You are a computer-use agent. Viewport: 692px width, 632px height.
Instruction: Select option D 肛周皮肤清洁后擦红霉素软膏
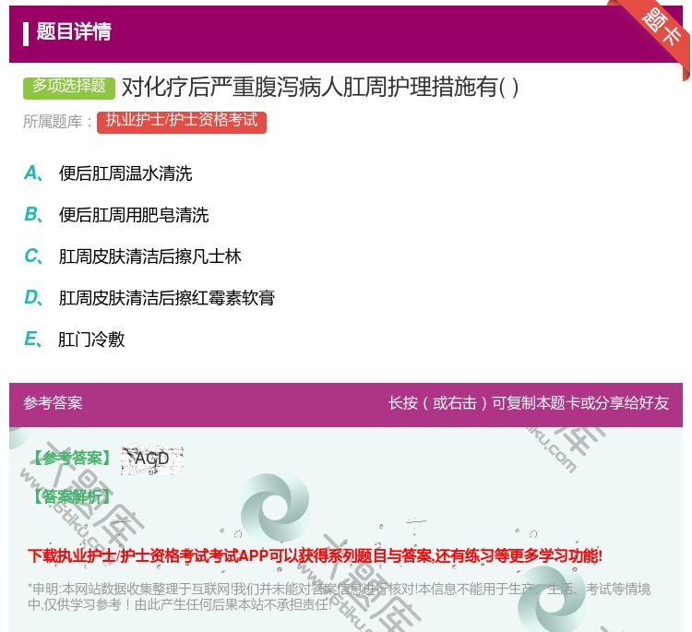[167, 298]
